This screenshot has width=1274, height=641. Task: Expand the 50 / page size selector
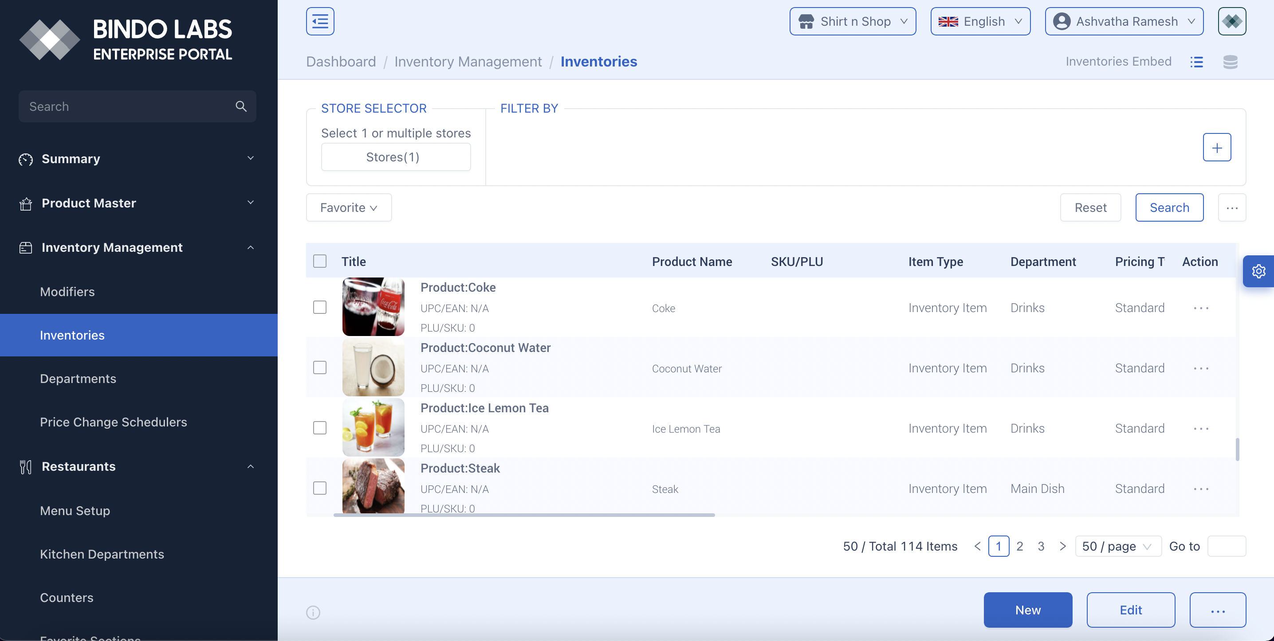tap(1118, 546)
